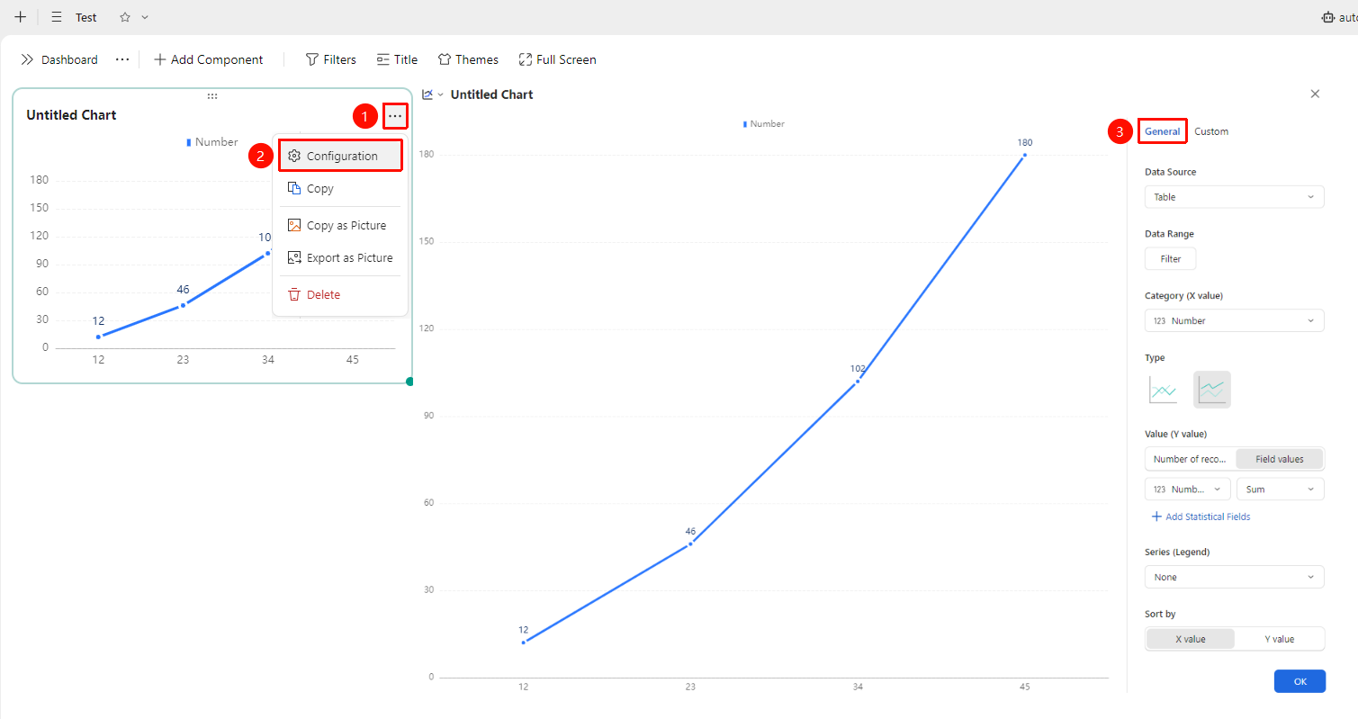Switch Y value to Field values
The image size is (1358, 719).
point(1279,459)
